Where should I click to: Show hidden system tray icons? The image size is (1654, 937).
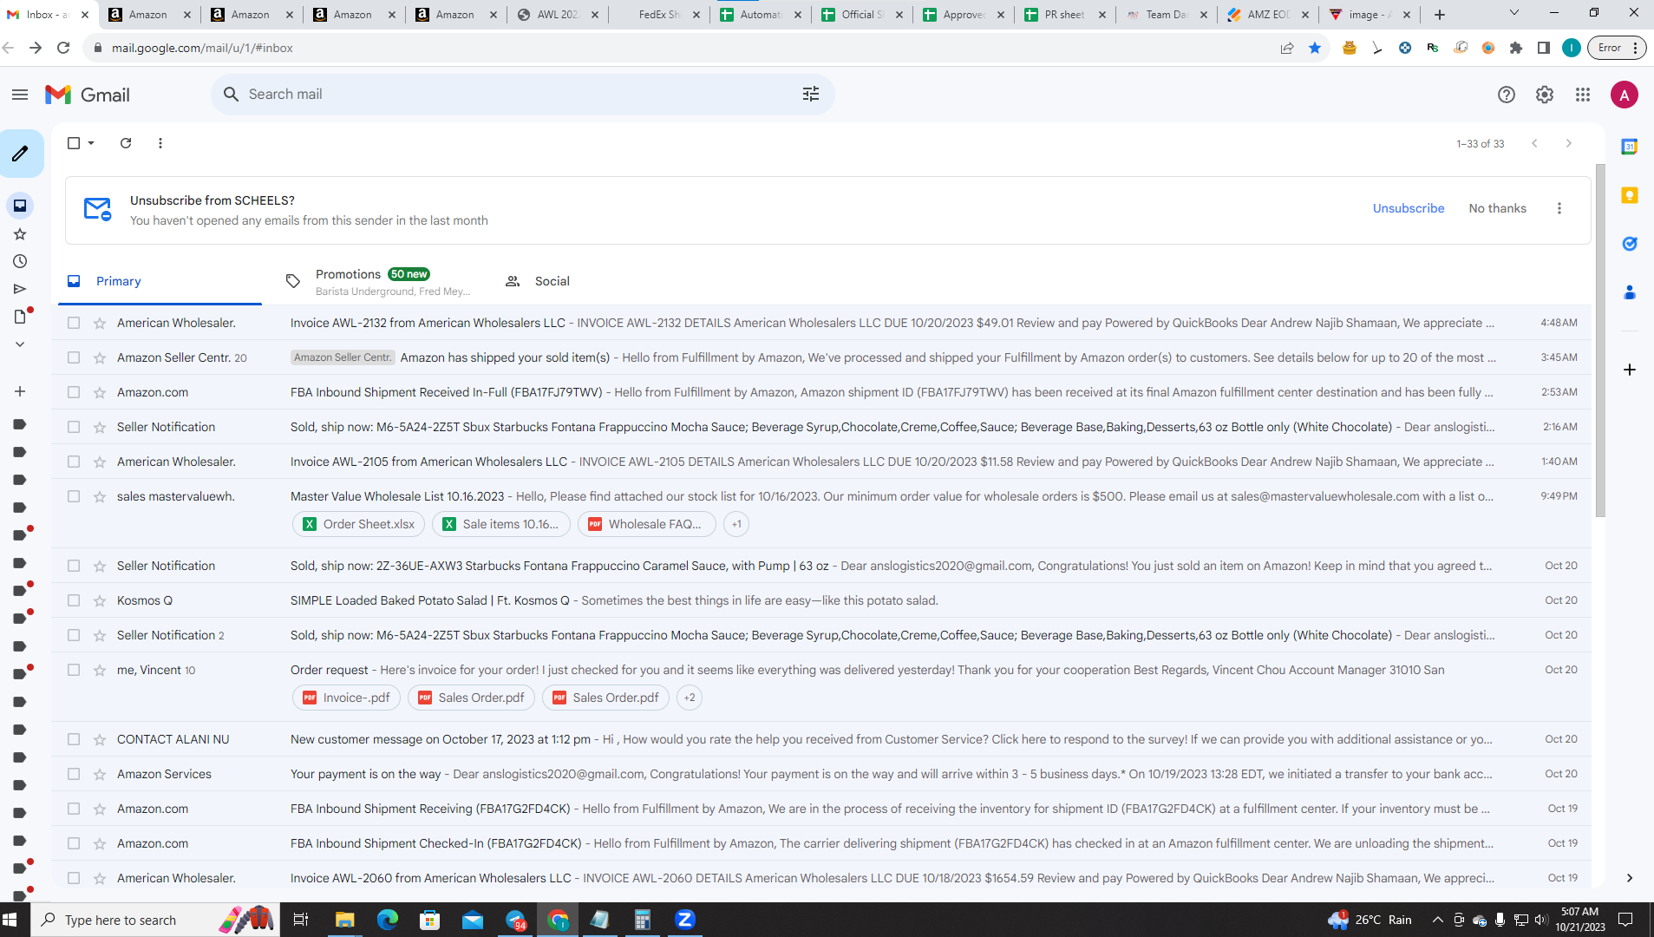click(x=1437, y=920)
